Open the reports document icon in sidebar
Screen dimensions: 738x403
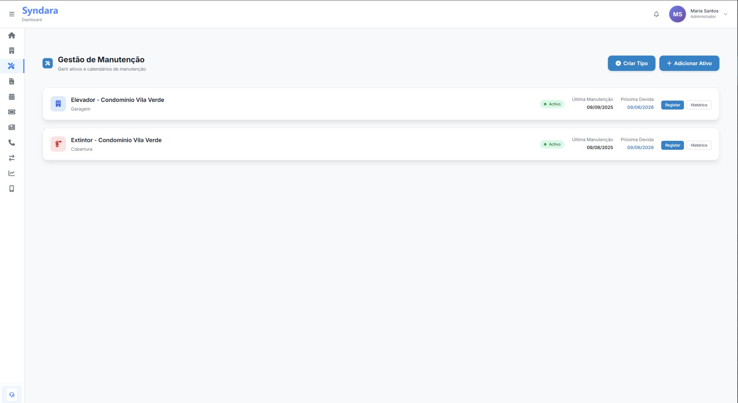coord(12,81)
